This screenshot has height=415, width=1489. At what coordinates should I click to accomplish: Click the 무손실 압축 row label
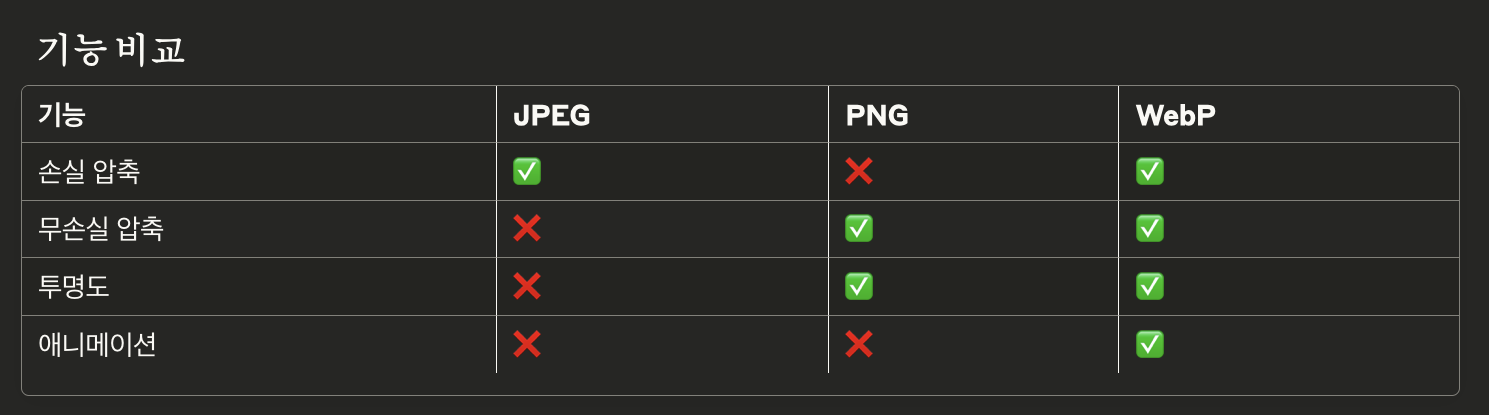(x=100, y=229)
